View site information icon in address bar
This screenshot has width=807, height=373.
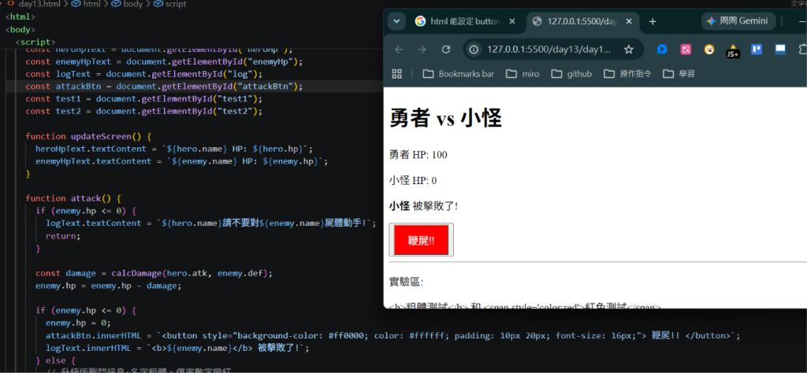pyautogui.click(x=474, y=50)
